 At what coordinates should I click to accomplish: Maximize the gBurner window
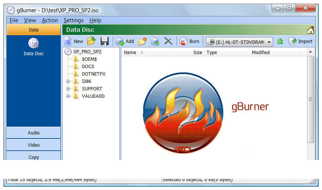coord(289,8)
